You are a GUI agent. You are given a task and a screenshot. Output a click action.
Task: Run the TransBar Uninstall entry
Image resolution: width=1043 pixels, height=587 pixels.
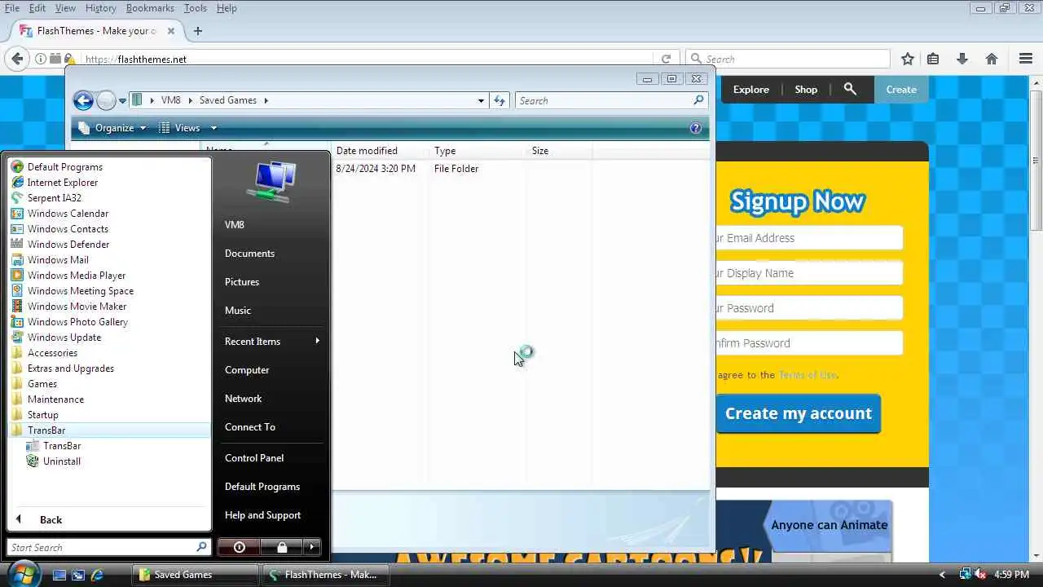tap(61, 461)
